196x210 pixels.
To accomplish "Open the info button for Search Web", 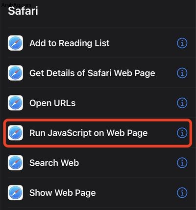I will (x=182, y=163).
